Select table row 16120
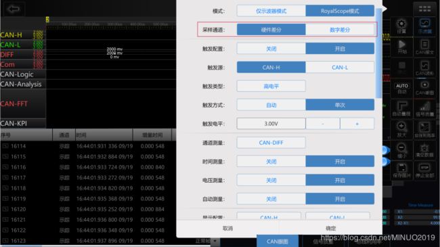The width and height of the screenshot is (440, 247). coord(87,209)
